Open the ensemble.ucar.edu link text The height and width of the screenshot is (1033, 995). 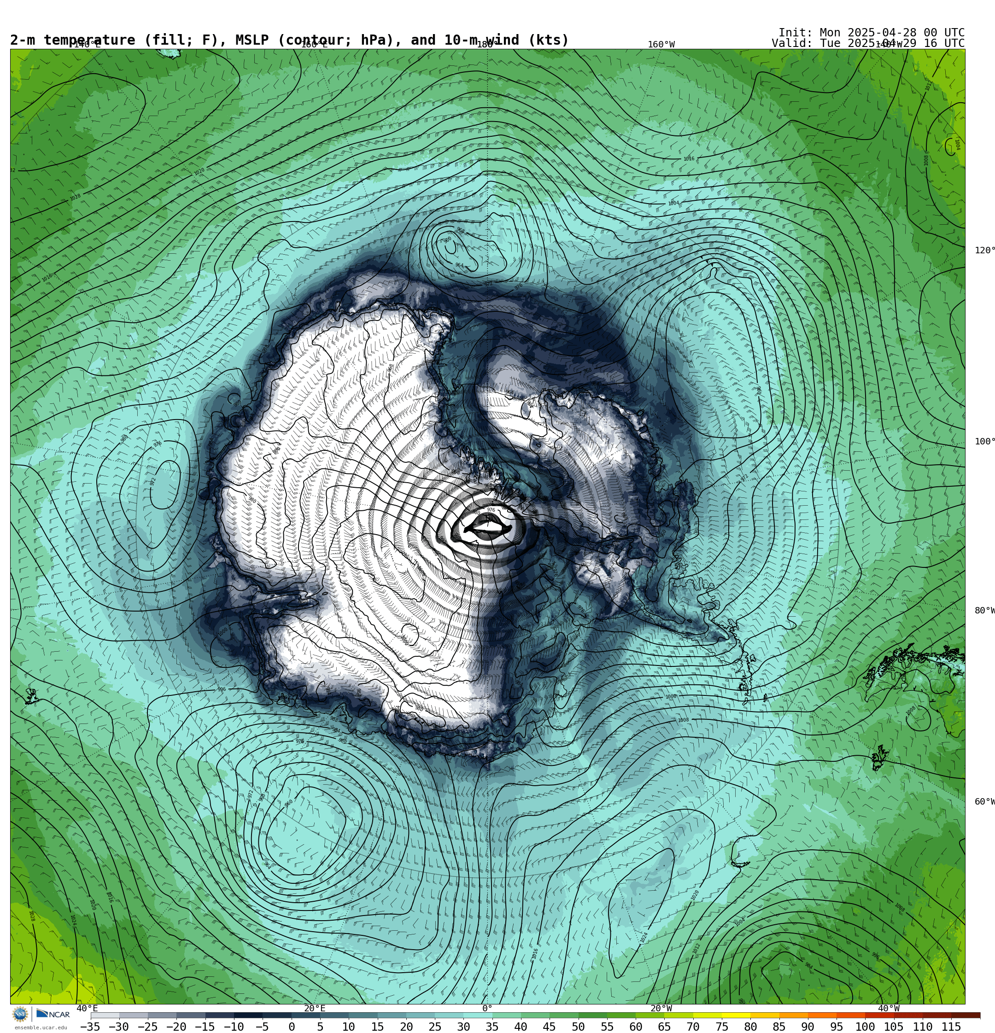[x=41, y=1028]
